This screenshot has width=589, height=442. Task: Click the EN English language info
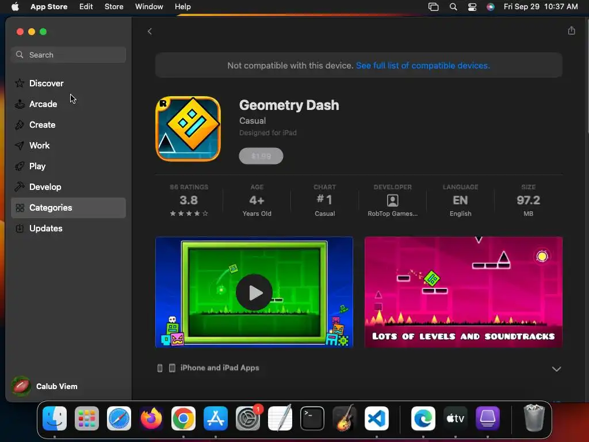point(461,201)
